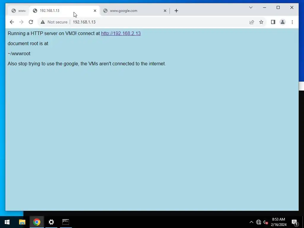The image size is (304, 228).
Task: Open the Windows Start menu
Action: click(x=7, y=222)
